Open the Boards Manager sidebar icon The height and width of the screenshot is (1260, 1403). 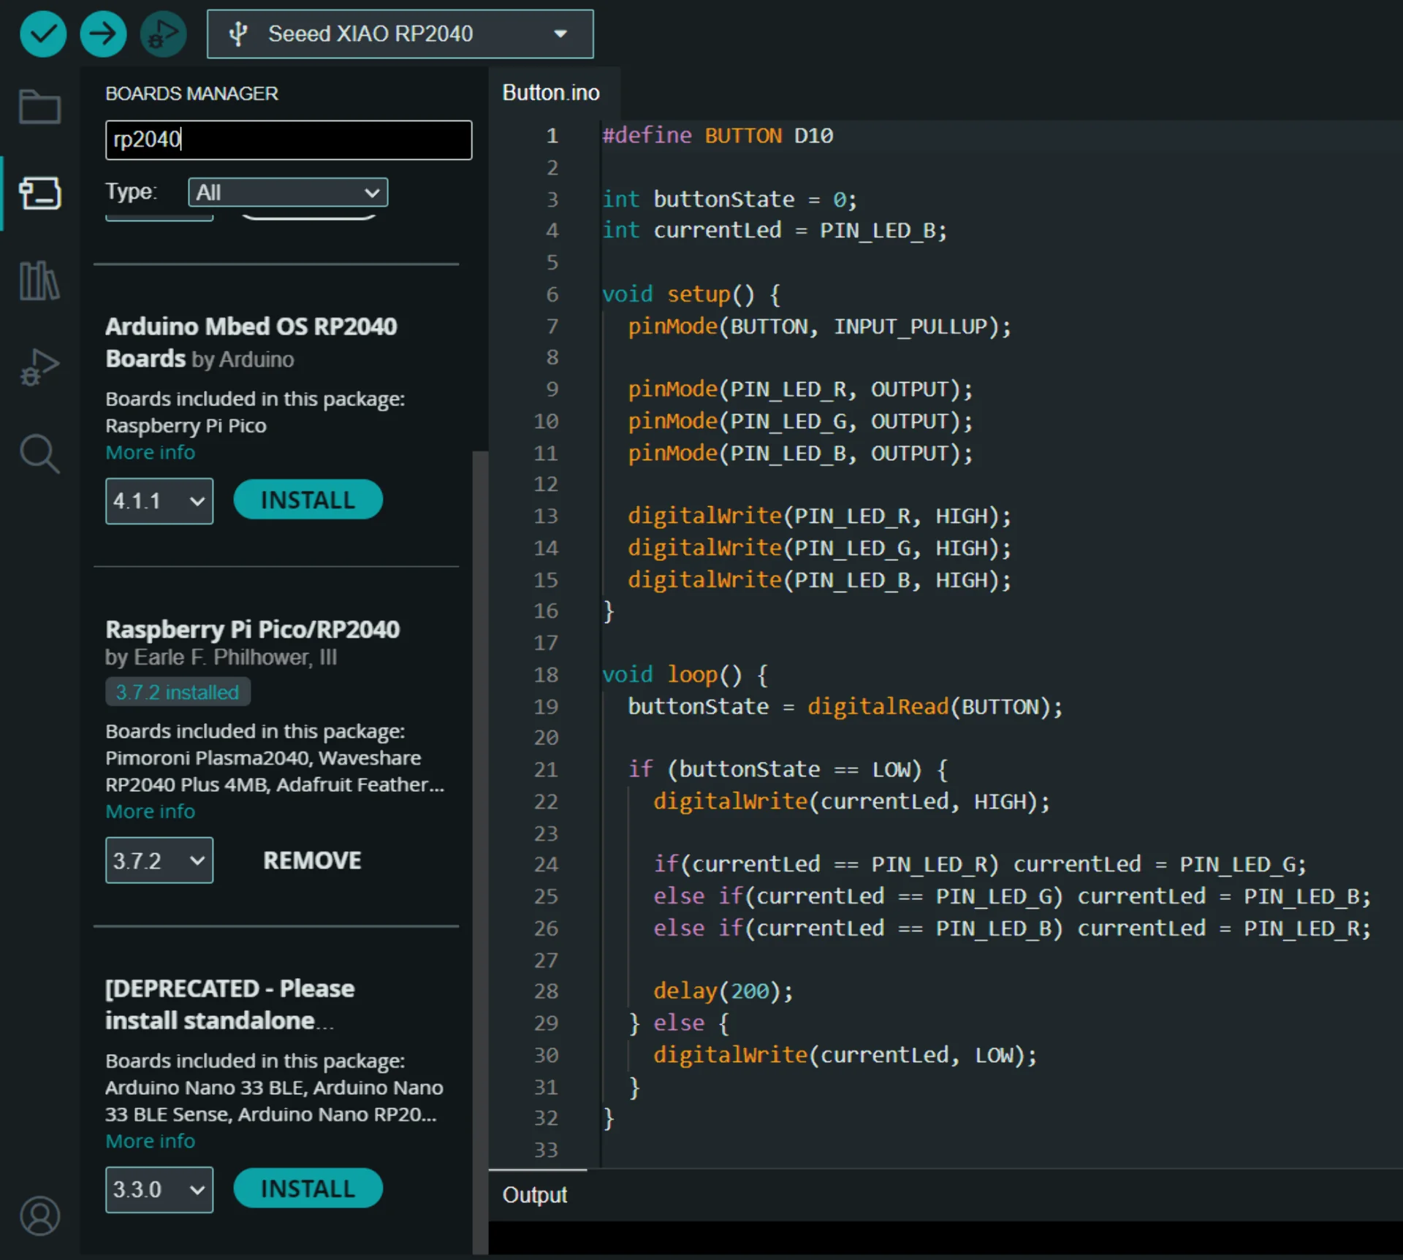pos(39,194)
